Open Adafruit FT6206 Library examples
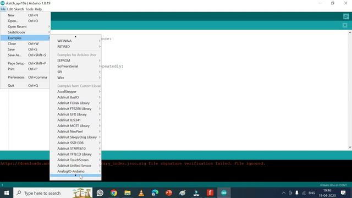 tap(76, 109)
